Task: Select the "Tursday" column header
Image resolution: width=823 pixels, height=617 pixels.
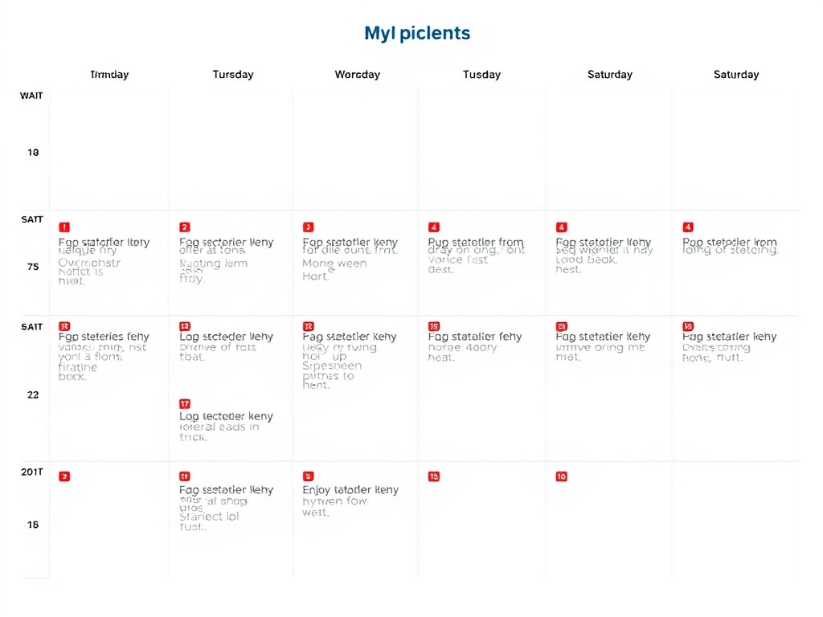Action: pyautogui.click(x=233, y=74)
